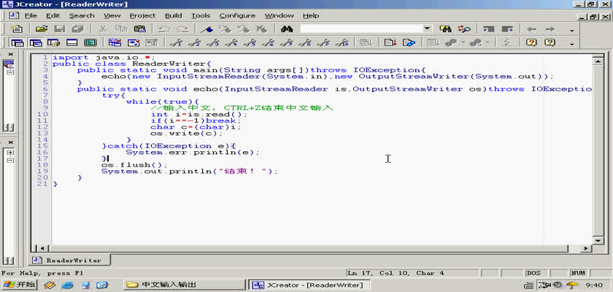
Task: Open a file with the folder icon
Action: tap(42, 29)
